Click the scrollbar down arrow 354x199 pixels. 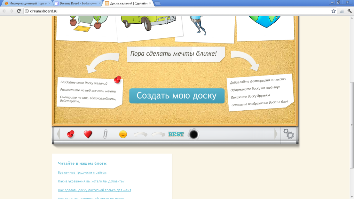tap(352, 197)
